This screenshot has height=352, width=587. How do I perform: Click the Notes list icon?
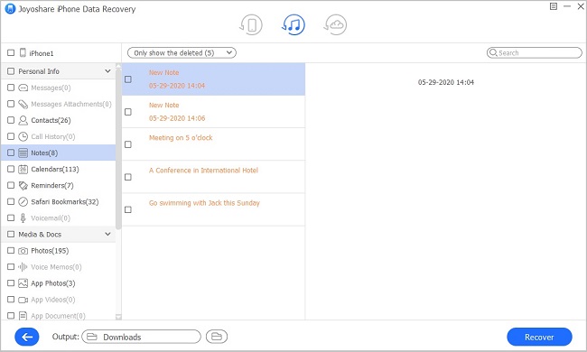23,153
